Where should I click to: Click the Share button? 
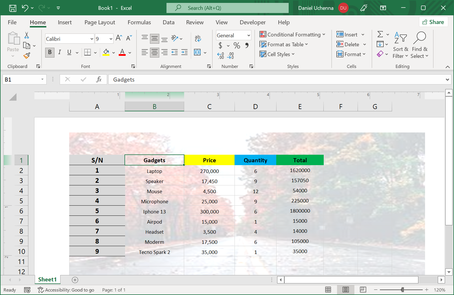[x=433, y=22]
